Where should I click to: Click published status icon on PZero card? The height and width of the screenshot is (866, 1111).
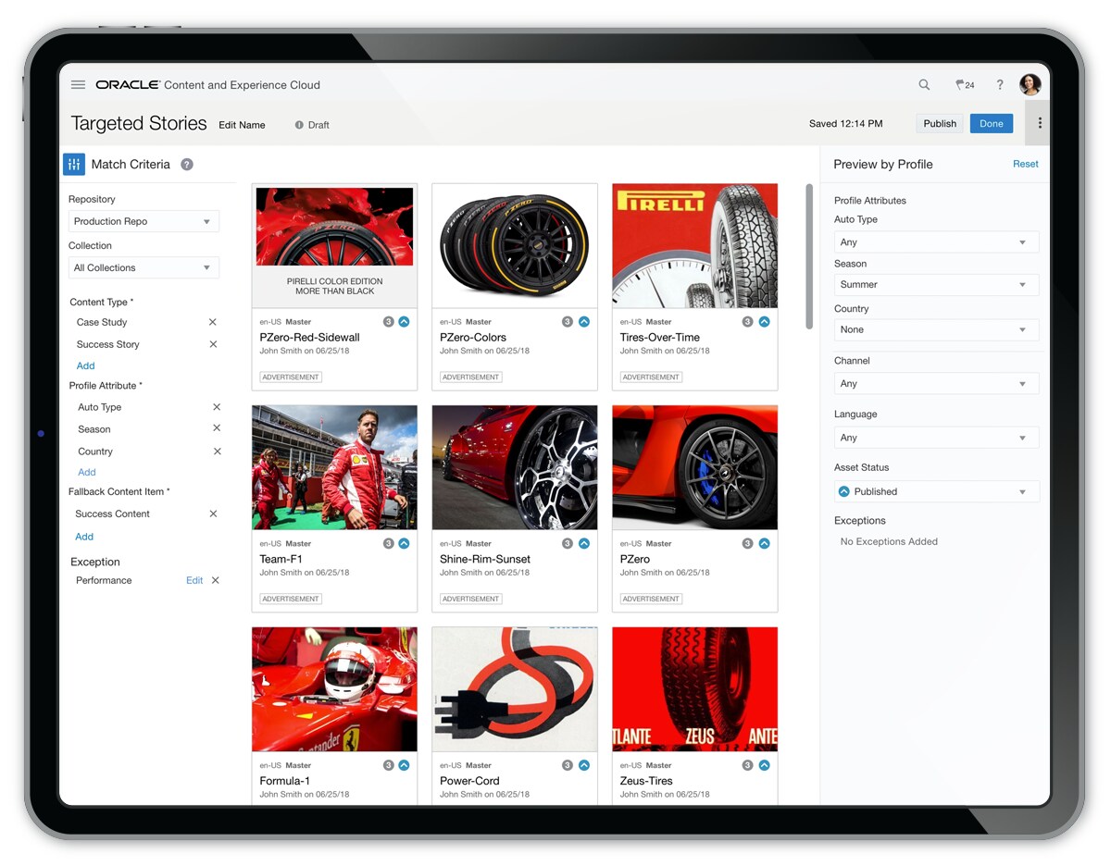pos(764,543)
